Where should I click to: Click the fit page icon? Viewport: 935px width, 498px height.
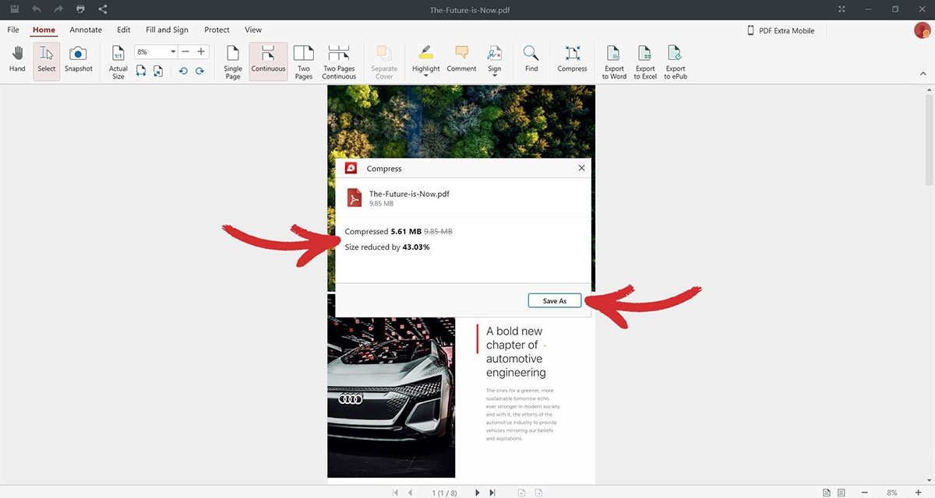158,71
